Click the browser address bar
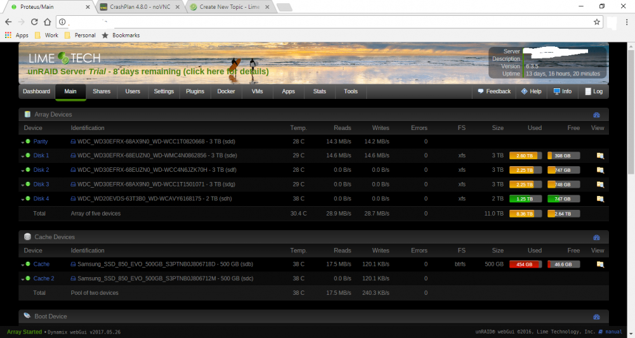635x338 pixels. pos(330,22)
